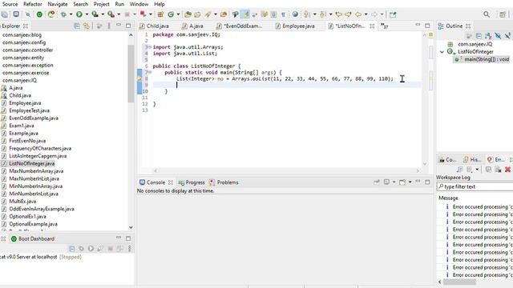Open the Window menu
Screen dimensions: 513x288
tap(139, 4)
